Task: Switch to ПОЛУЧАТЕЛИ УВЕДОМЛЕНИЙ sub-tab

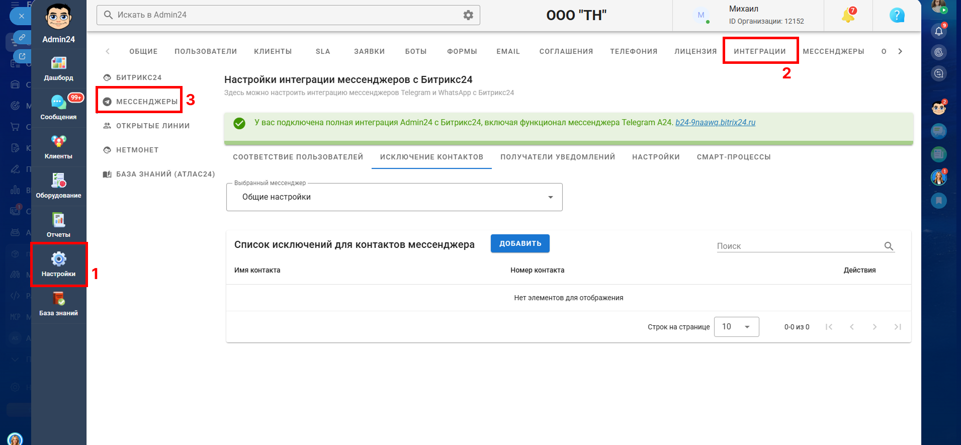Action: point(558,157)
